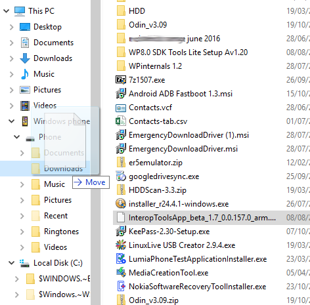Click the Phone drive icon

point(30,139)
